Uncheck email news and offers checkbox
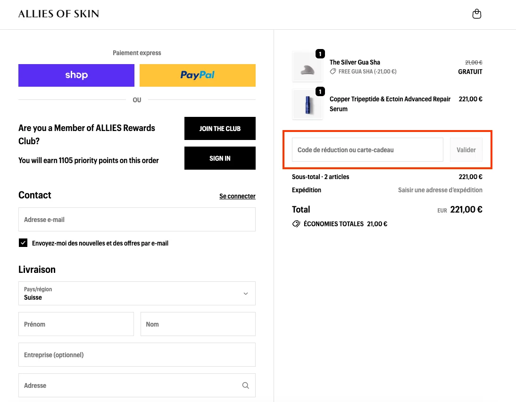 (23, 243)
